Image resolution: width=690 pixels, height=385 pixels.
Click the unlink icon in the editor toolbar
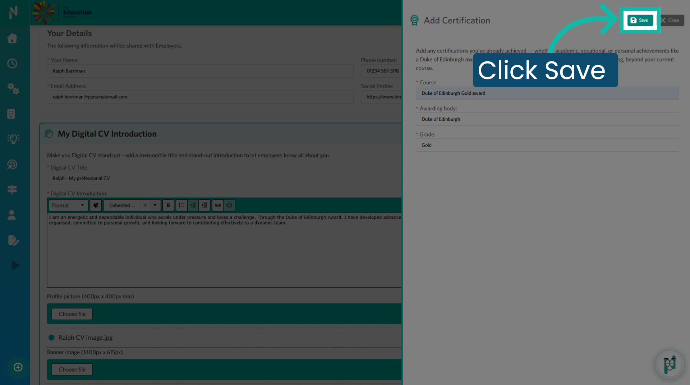coord(229,205)
